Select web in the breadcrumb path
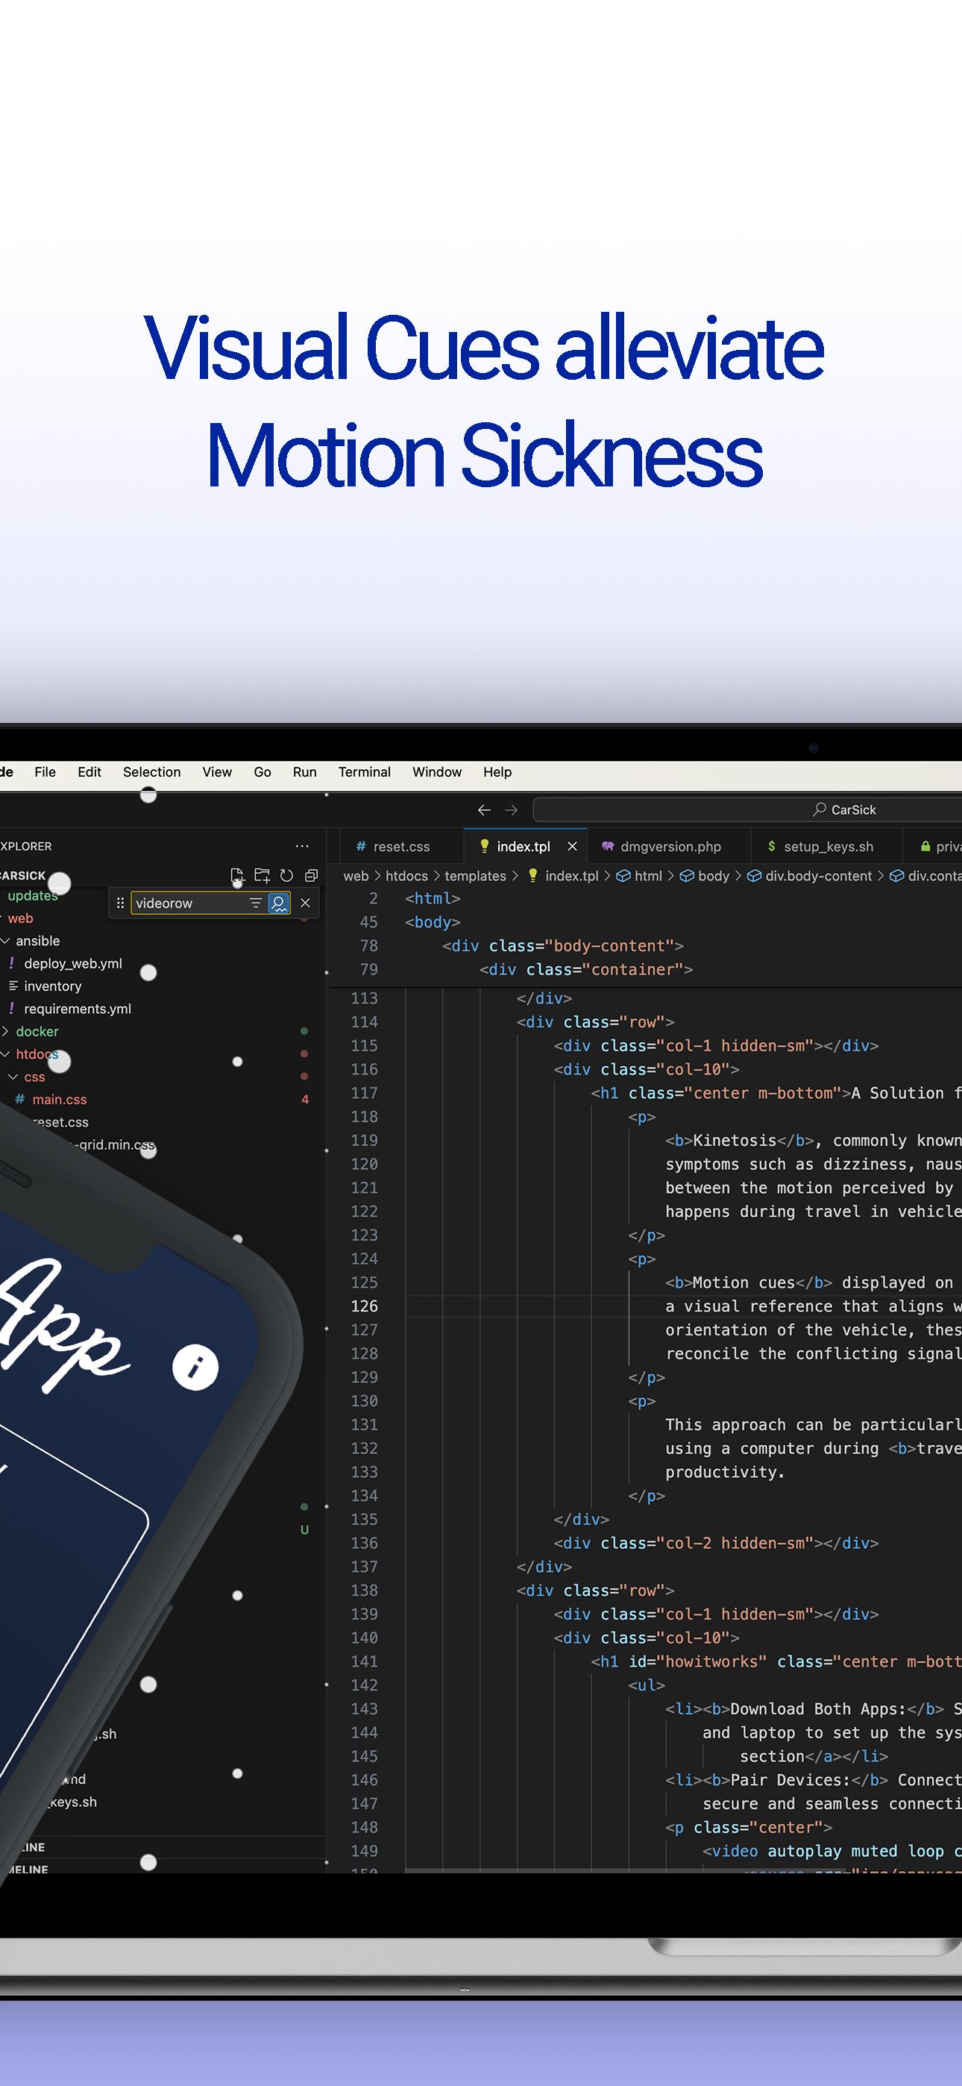 click(x=356, y=876)
